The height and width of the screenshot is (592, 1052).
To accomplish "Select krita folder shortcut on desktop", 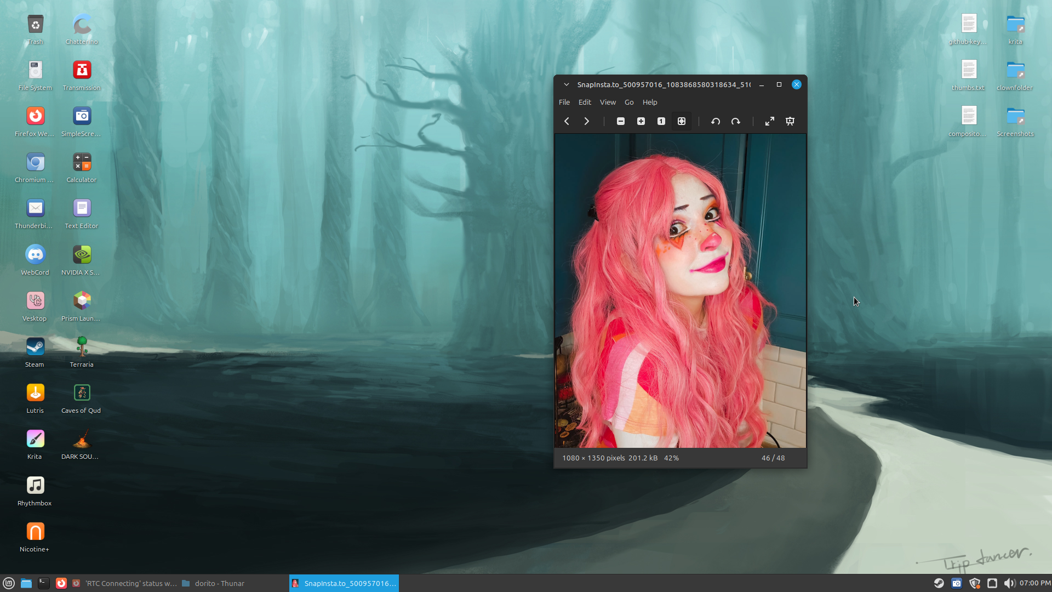I will coord(1015,30).
